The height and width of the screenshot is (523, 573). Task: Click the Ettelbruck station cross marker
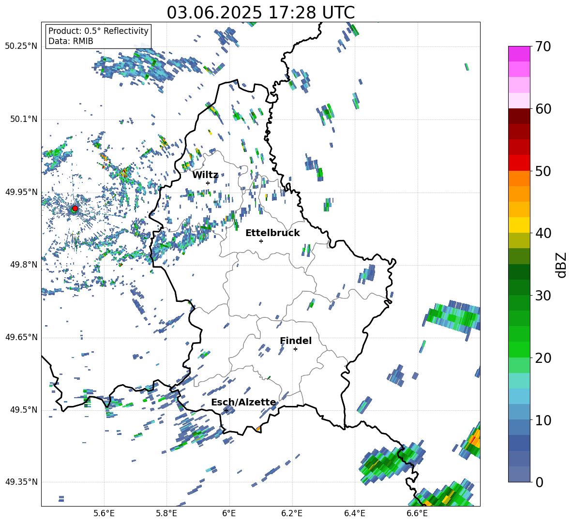pos(261,241)
